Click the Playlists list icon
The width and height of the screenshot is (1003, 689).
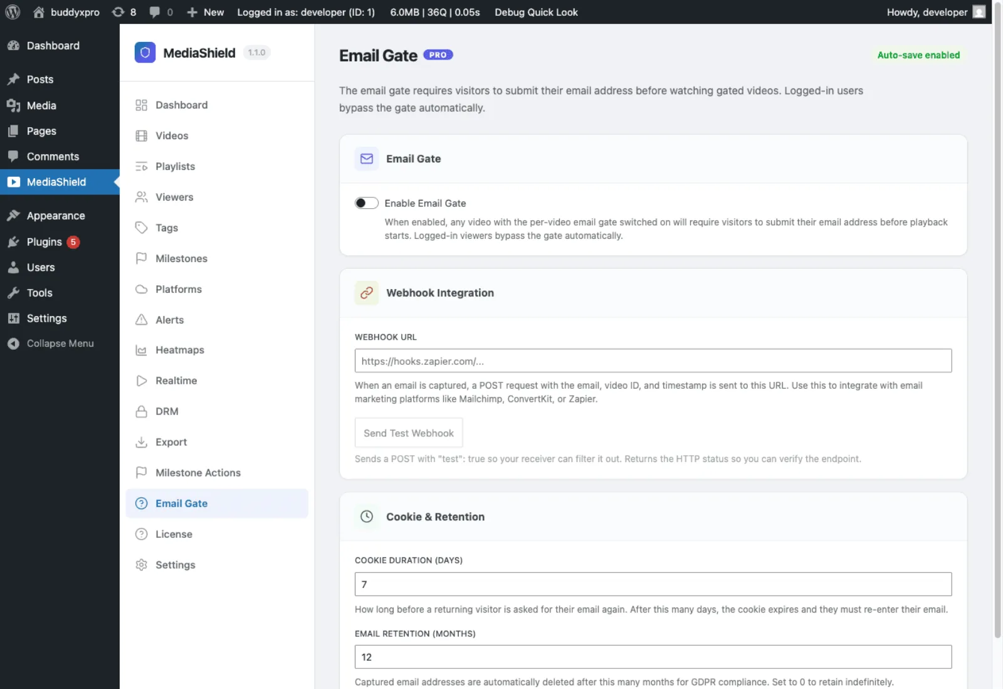(x=142, y=167)
